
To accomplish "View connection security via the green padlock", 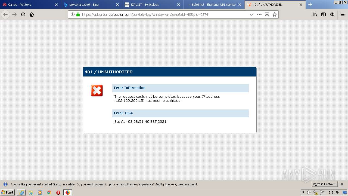I will coord(78,14).
